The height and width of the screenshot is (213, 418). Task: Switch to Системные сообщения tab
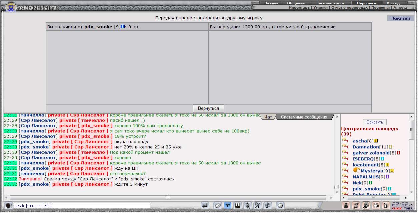click(x=304, y=117)
